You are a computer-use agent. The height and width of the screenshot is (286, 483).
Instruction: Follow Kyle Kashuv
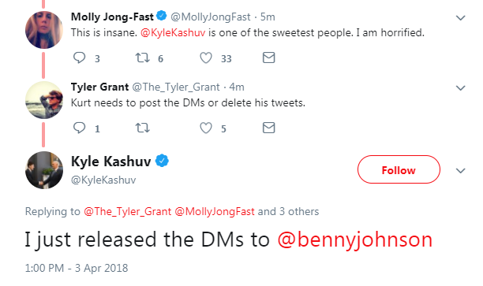coord(399,169)
